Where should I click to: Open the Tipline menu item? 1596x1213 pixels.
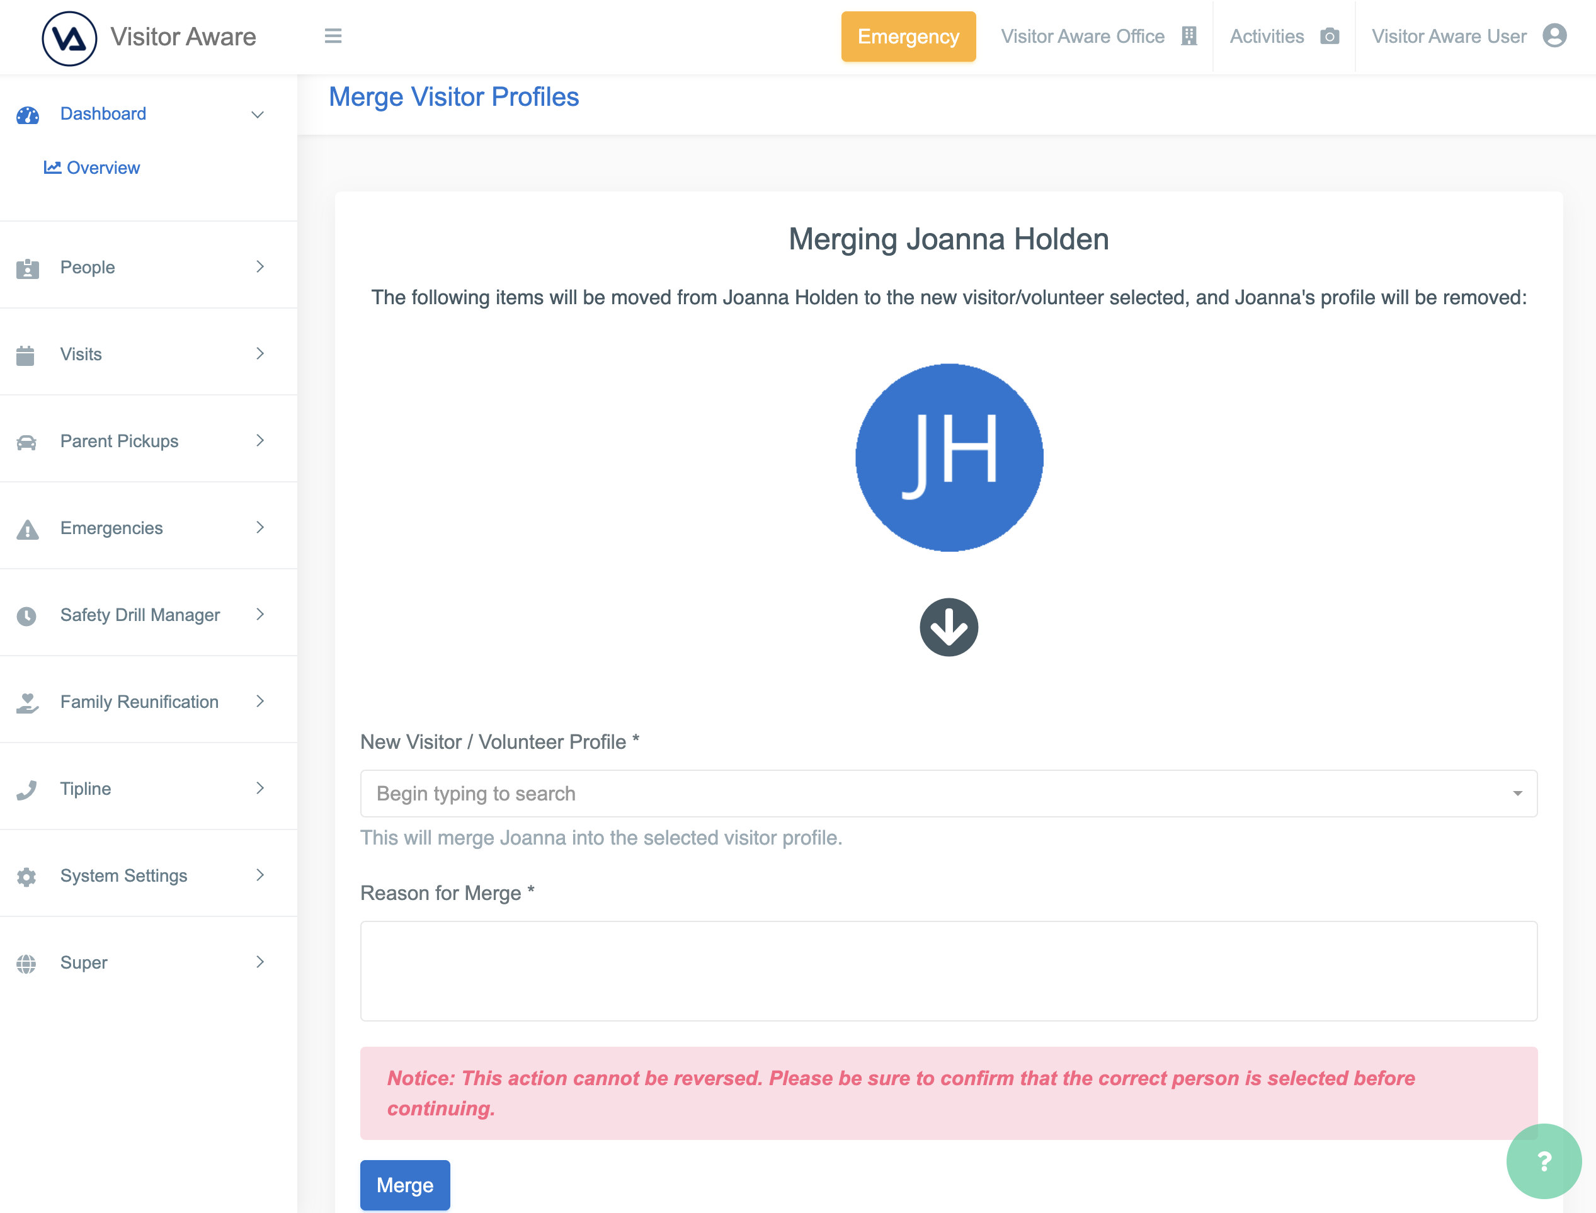86,789
